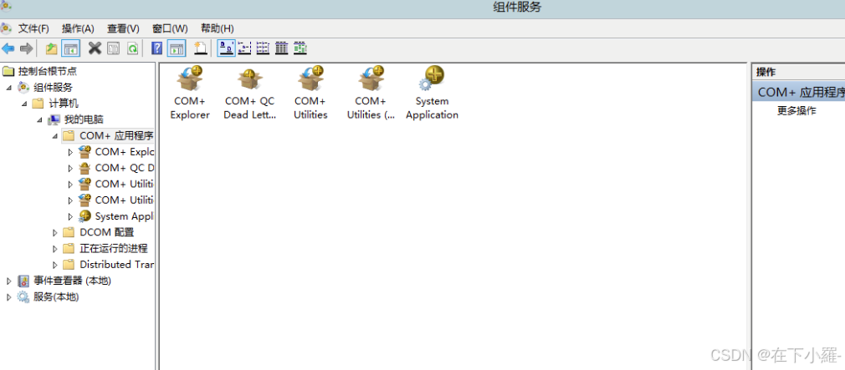Open the 操作(A) menu
Image resolution: width=845 pixels, height=370 pixels.
click(78, 28)
